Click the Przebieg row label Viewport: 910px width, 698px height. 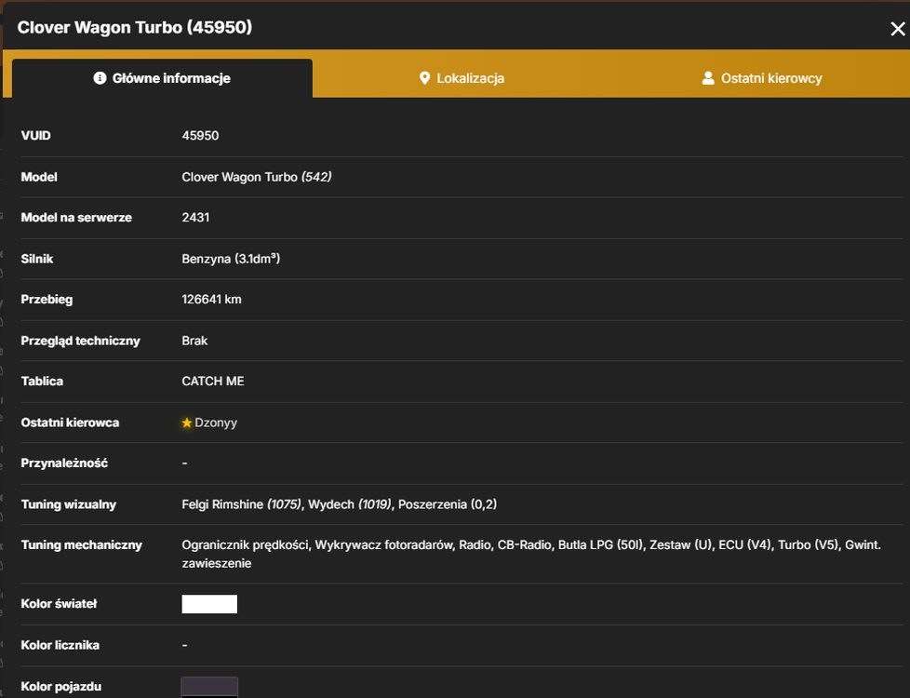tap(47, 300)
